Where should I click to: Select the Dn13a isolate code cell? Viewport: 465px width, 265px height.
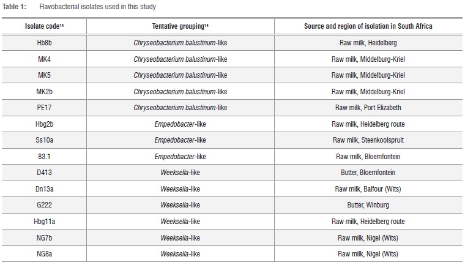(44, 189)
